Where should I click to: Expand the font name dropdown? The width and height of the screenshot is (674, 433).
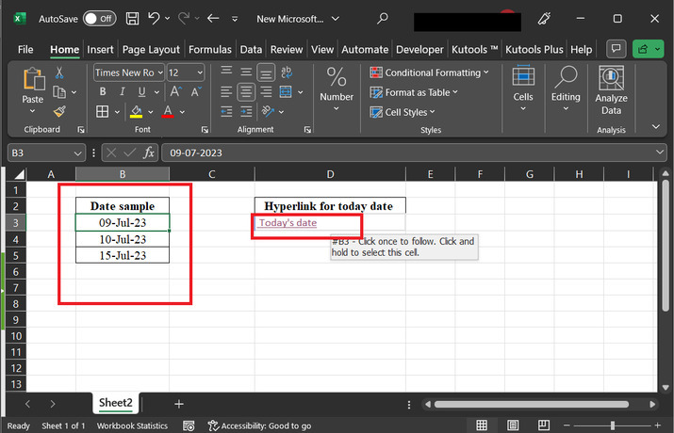tap(160, 72)
